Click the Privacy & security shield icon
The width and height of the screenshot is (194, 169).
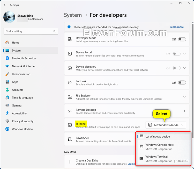click(7, 121)
